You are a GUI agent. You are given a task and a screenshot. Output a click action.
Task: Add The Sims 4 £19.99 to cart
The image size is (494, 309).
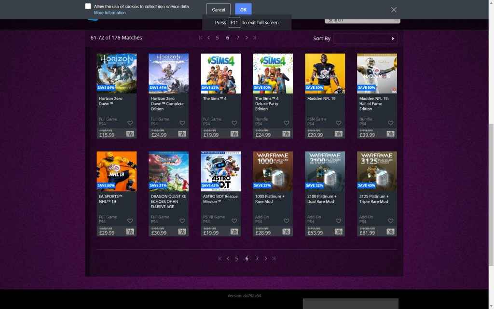[234, 134]
